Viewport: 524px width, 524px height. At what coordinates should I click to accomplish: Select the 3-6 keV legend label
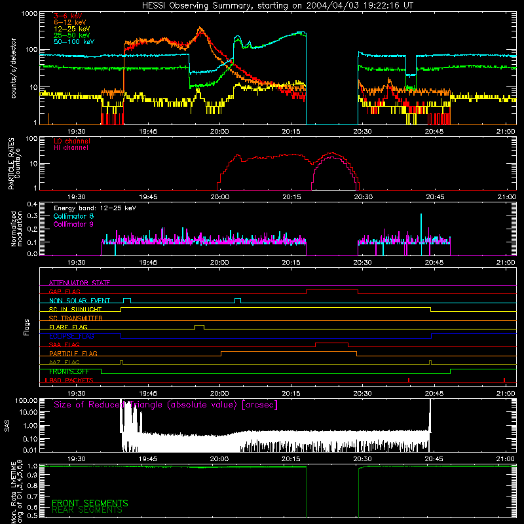pos(68,16)
